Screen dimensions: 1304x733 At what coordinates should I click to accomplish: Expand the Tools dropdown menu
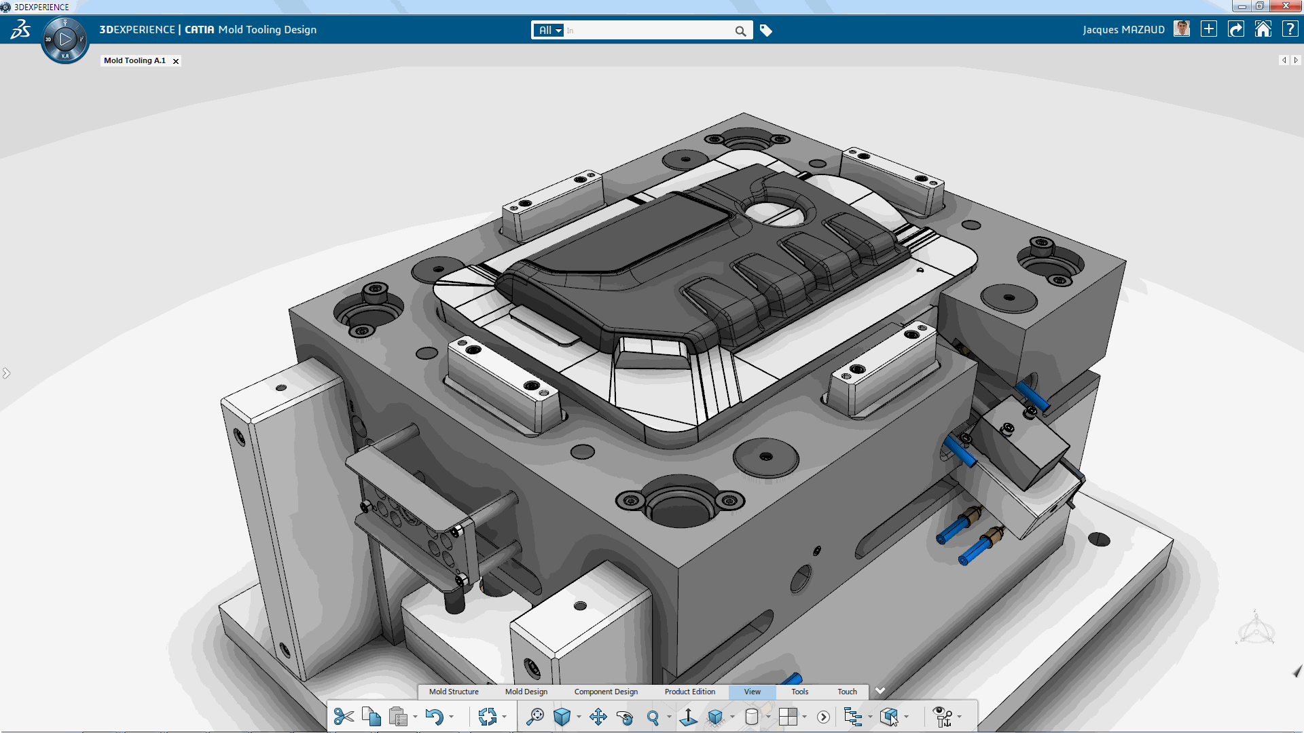[799, 691]
